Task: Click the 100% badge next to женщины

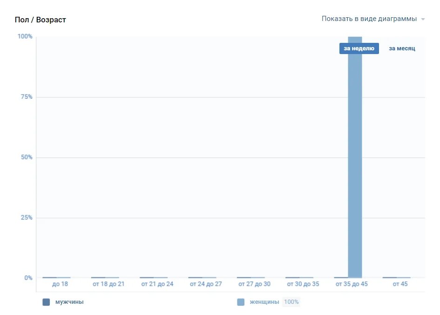Action: coord(291,302)
